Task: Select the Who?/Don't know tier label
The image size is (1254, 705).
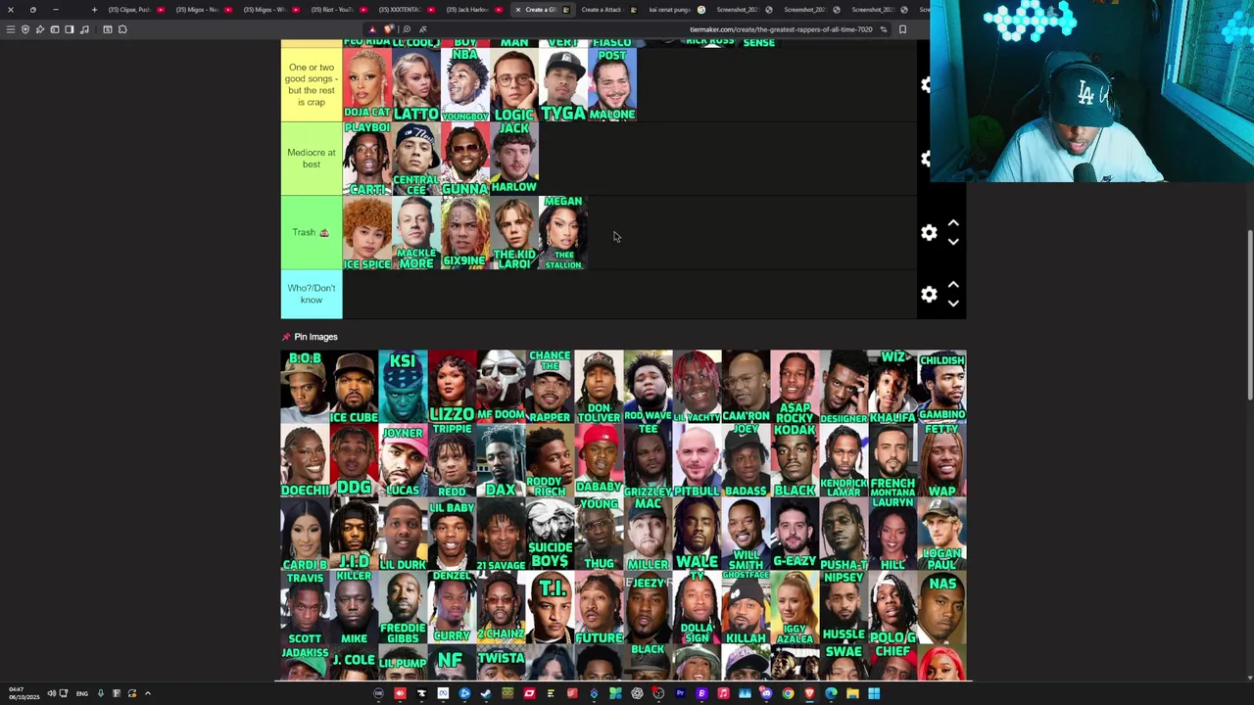Action: (x=312, y=295)
